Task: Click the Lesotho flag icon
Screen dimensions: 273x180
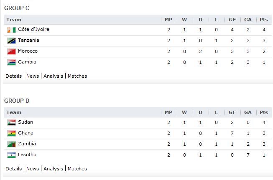Action: coord(11,155)
